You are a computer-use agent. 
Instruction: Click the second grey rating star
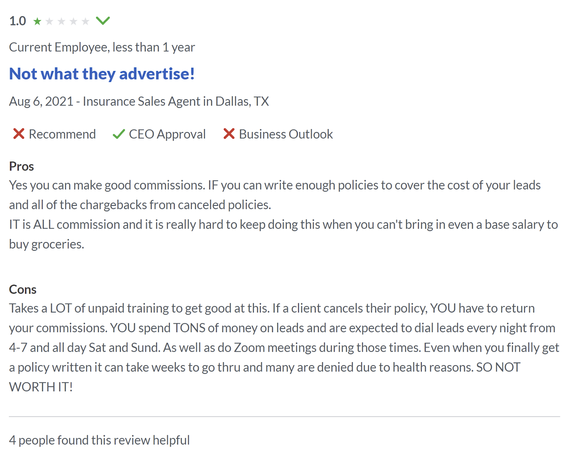49,21
